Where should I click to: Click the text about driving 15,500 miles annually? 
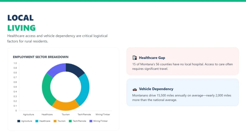pyautogui.click(x=182, y=98)
